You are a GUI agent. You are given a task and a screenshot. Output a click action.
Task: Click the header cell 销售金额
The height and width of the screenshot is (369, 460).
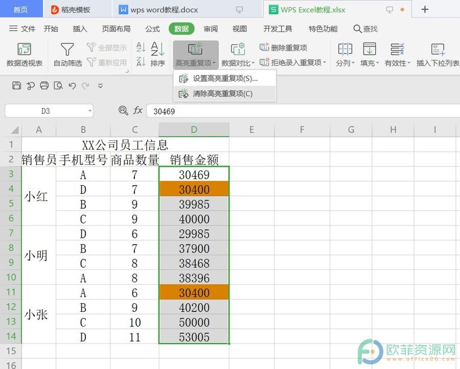pos(194,159)
